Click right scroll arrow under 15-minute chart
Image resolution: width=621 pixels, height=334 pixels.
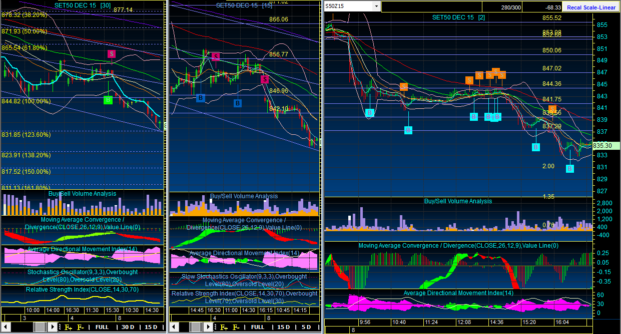tap(209, 327)
